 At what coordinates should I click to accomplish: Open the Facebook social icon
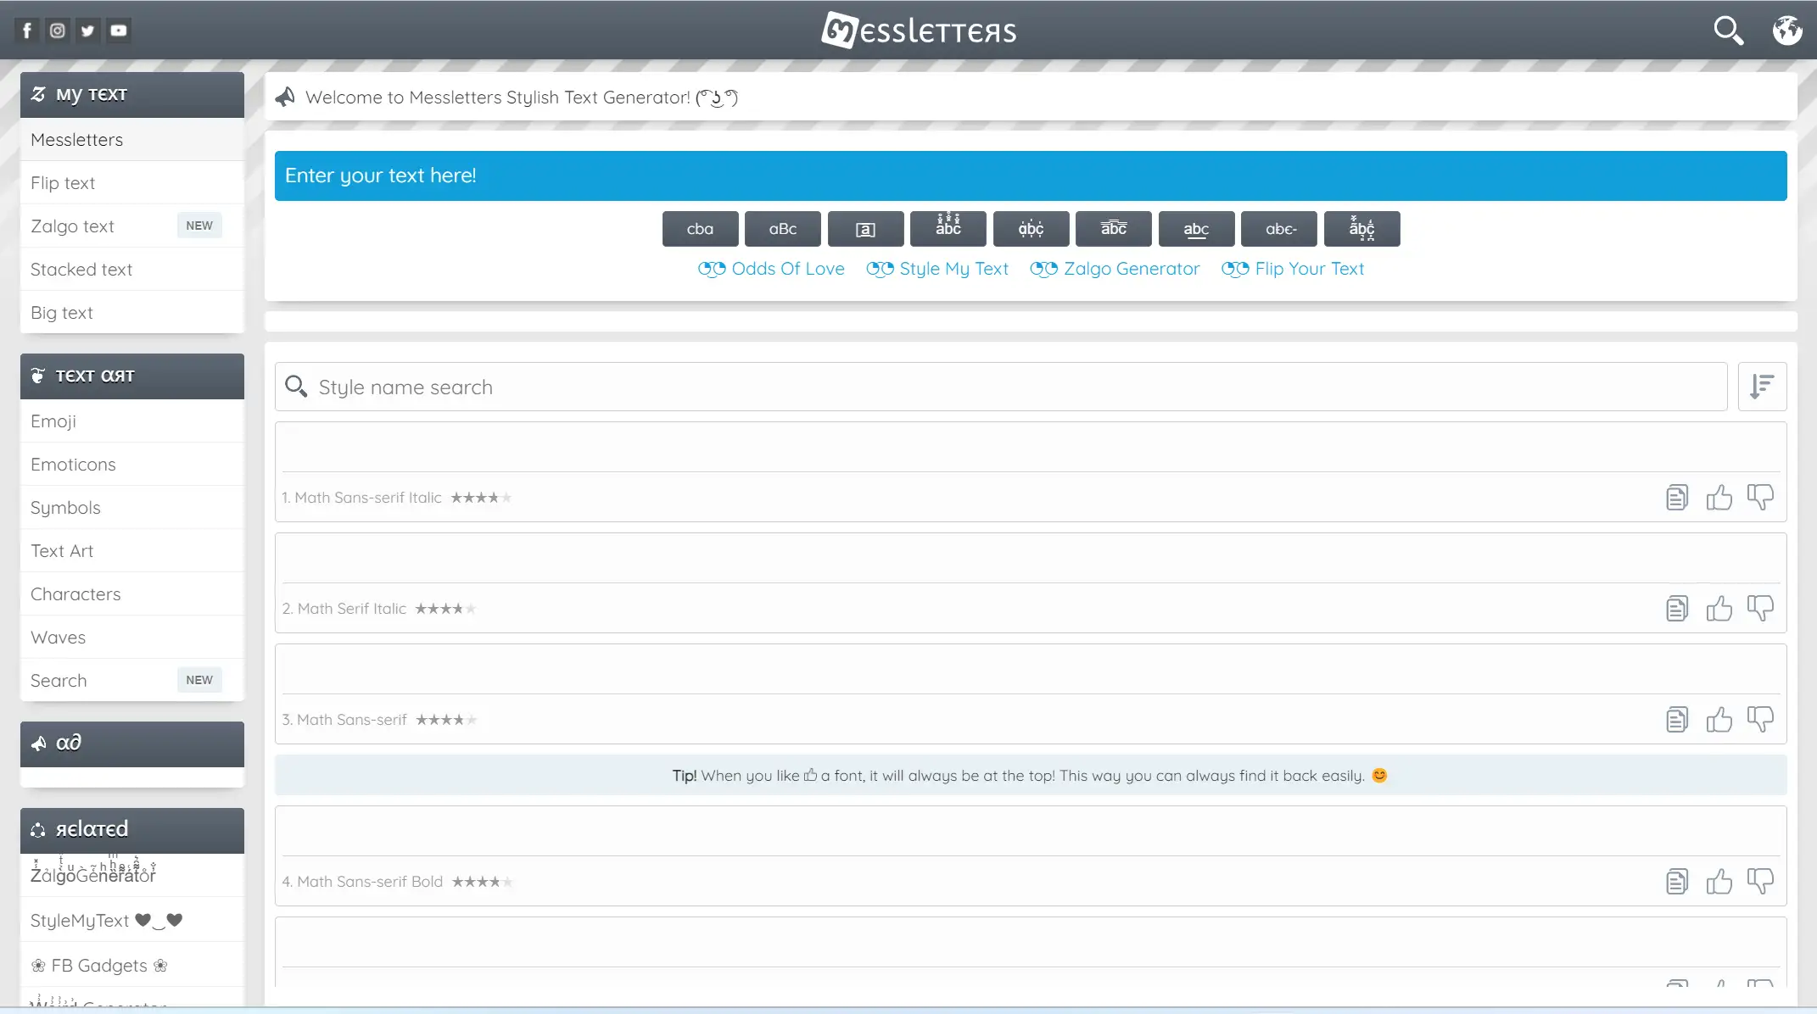tap(27, 31)
